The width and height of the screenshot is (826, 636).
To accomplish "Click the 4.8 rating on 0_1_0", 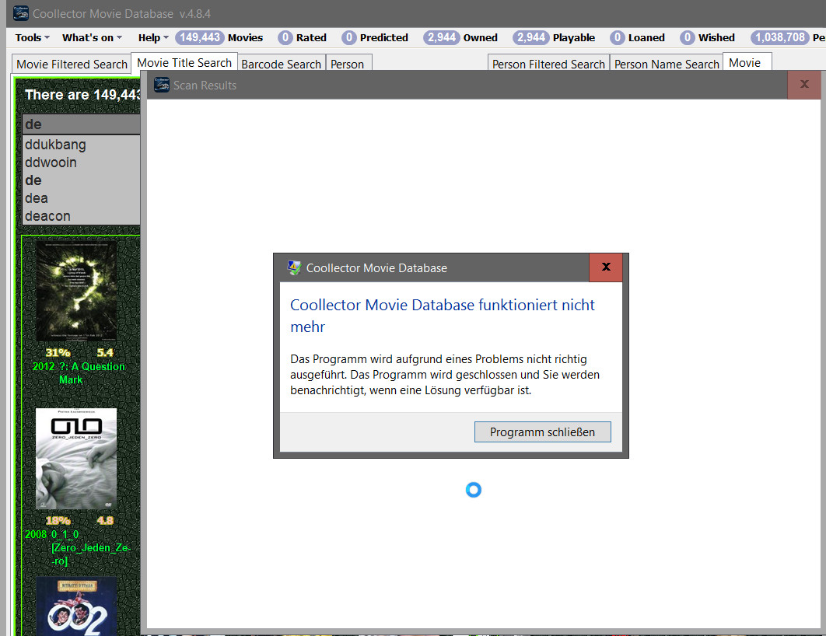I will (105, 520).
